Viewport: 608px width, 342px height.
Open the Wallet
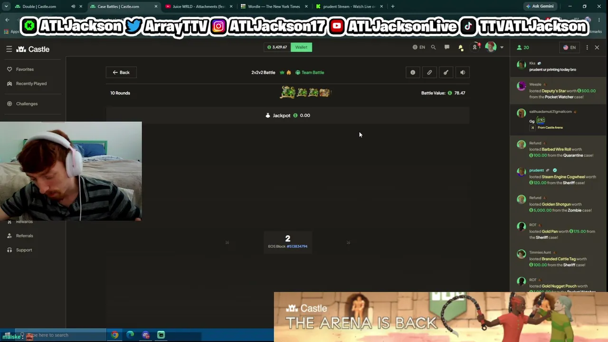point(301,47)
